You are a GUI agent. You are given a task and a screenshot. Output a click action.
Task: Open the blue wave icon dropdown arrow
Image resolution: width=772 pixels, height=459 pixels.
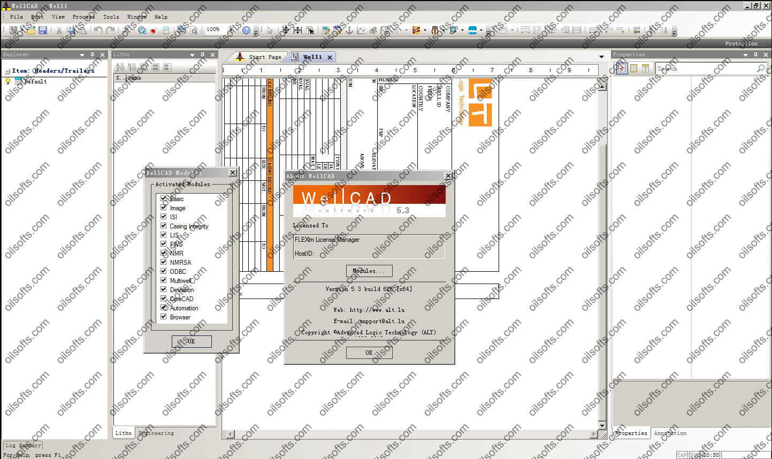click(481, 30)
